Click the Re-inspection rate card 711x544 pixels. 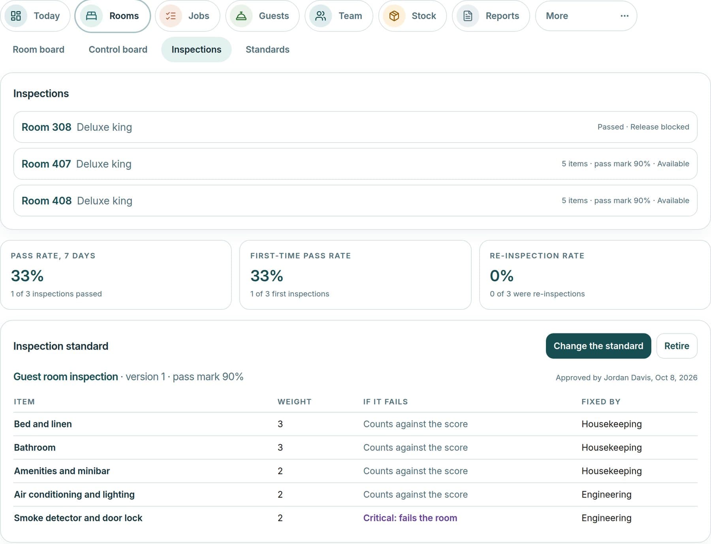pos(595,275)
